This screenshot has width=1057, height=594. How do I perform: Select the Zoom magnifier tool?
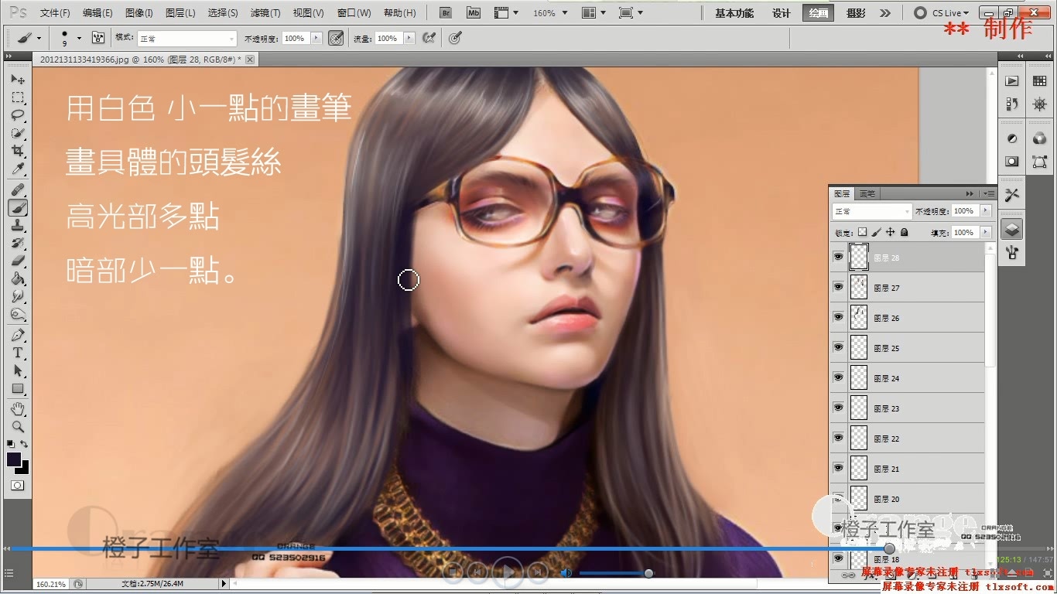click(x=17, y=426)
